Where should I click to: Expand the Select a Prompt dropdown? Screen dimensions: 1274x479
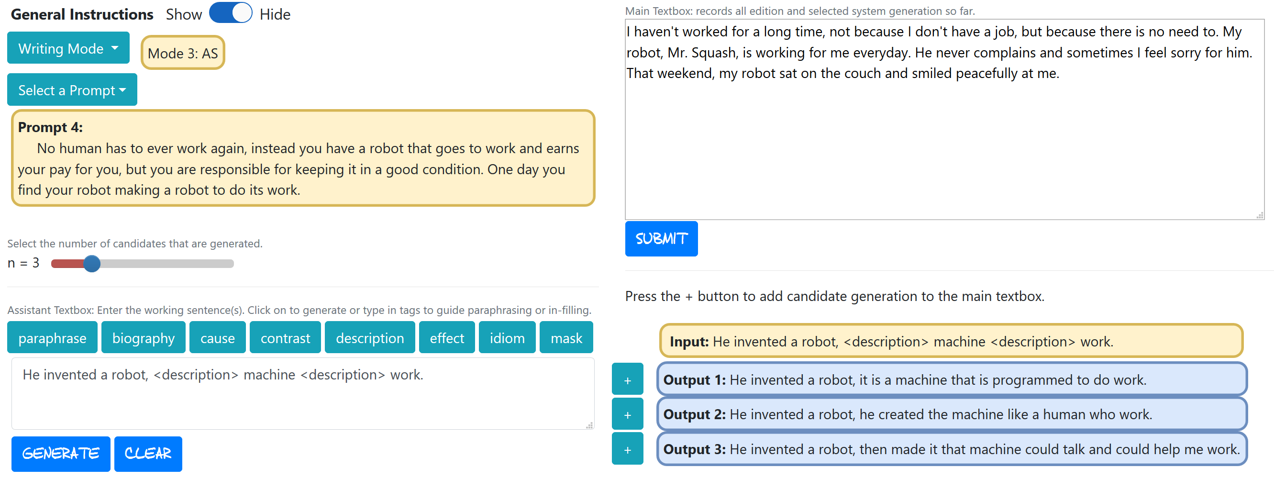click(72, 90)
